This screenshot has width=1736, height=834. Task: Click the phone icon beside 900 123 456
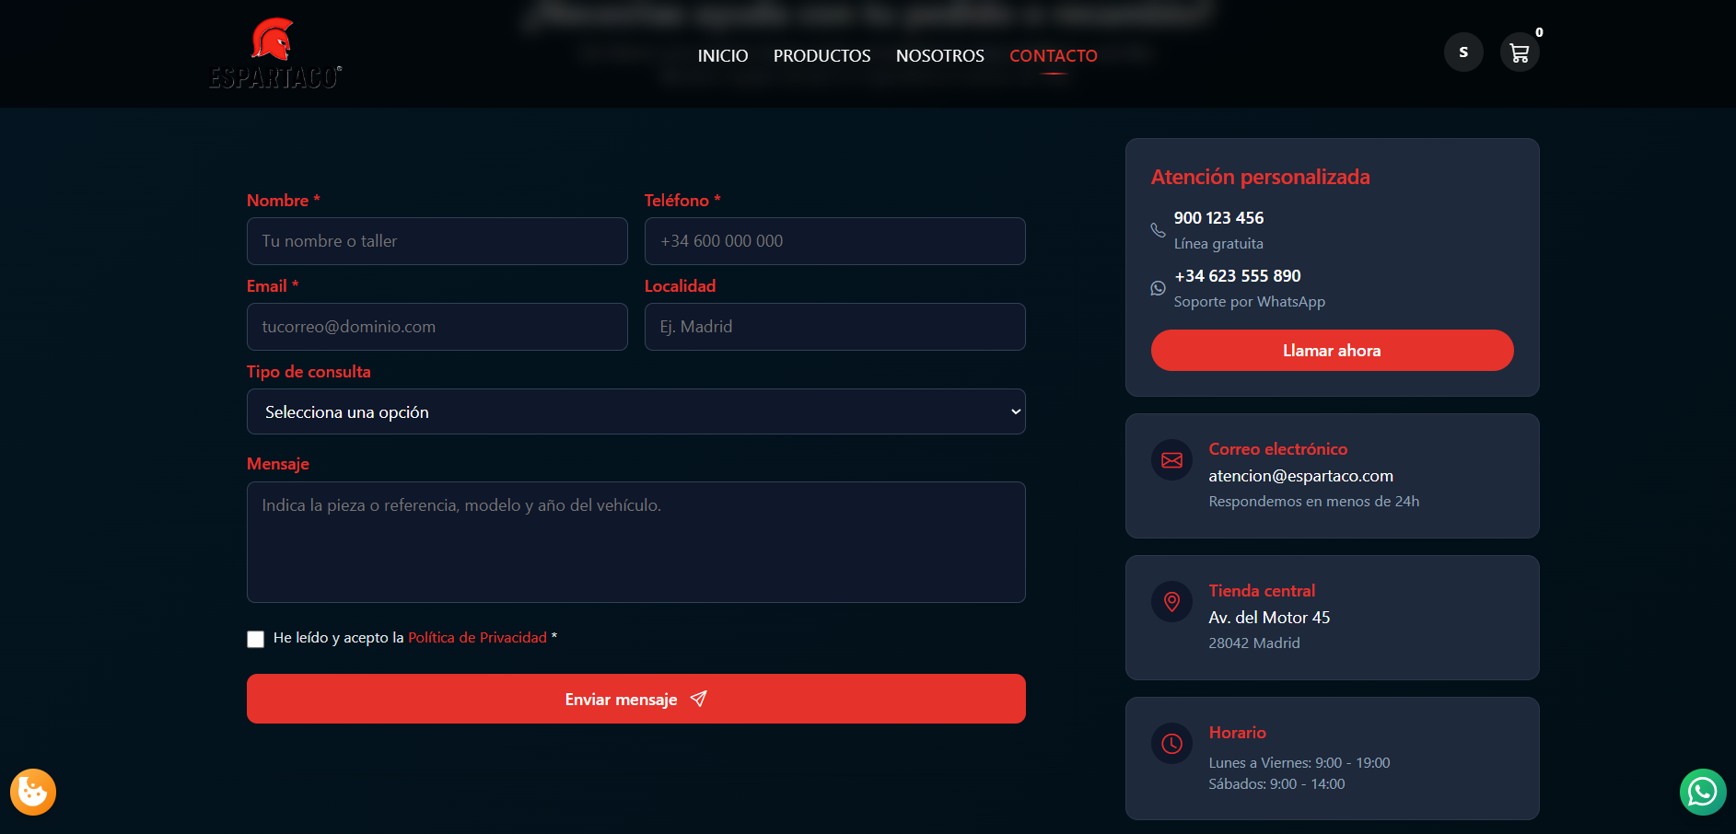click(1158, 230)
